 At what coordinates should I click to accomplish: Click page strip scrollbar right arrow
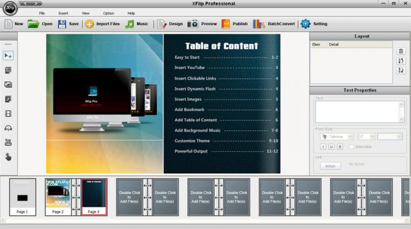tap(408, 220)
